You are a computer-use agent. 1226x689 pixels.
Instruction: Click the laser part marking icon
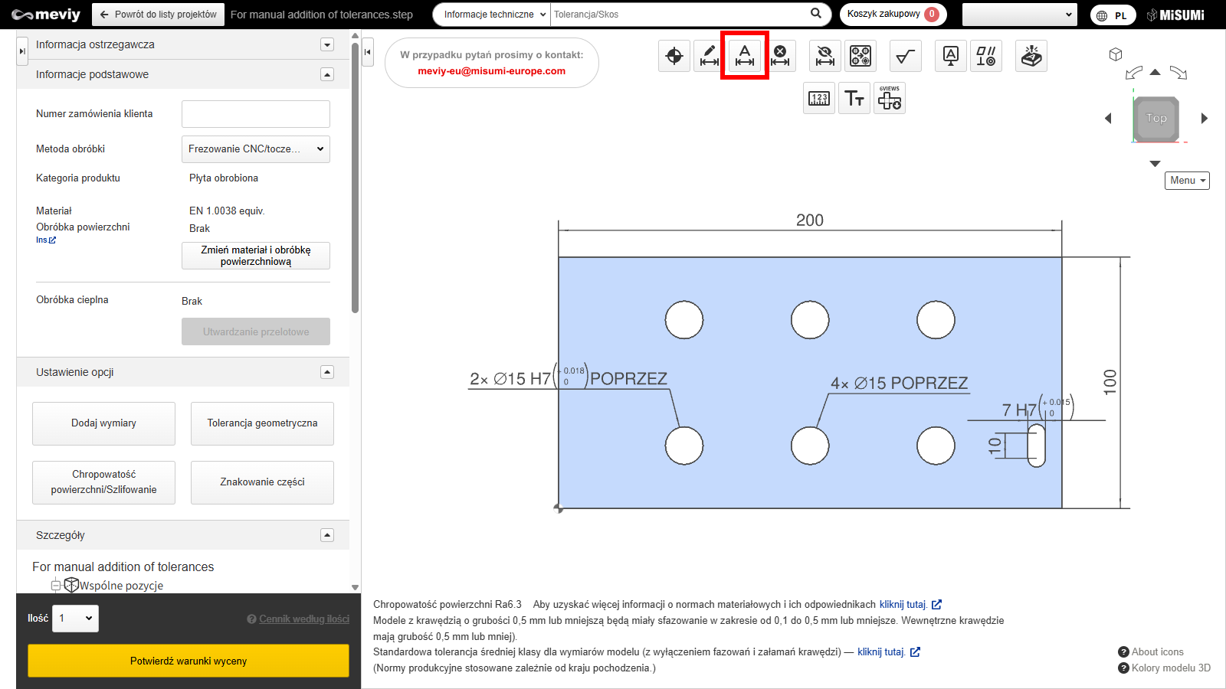[x=1031, y=56]
